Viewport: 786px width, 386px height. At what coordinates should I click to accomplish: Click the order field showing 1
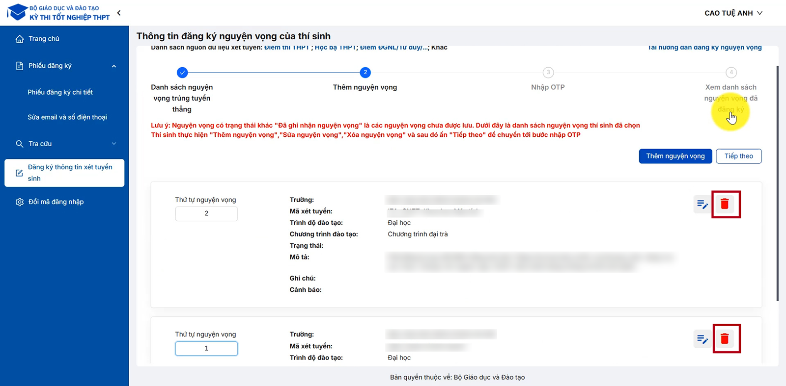[206, 348]
